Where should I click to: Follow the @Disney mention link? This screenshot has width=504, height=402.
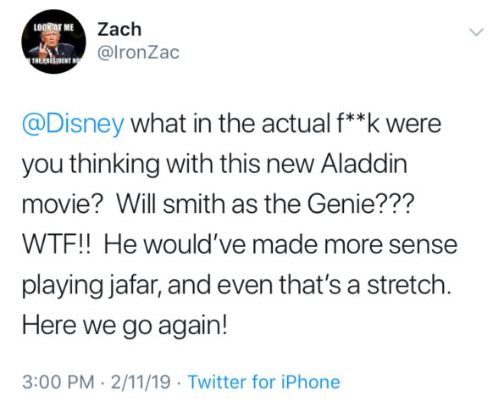point(73,124)
